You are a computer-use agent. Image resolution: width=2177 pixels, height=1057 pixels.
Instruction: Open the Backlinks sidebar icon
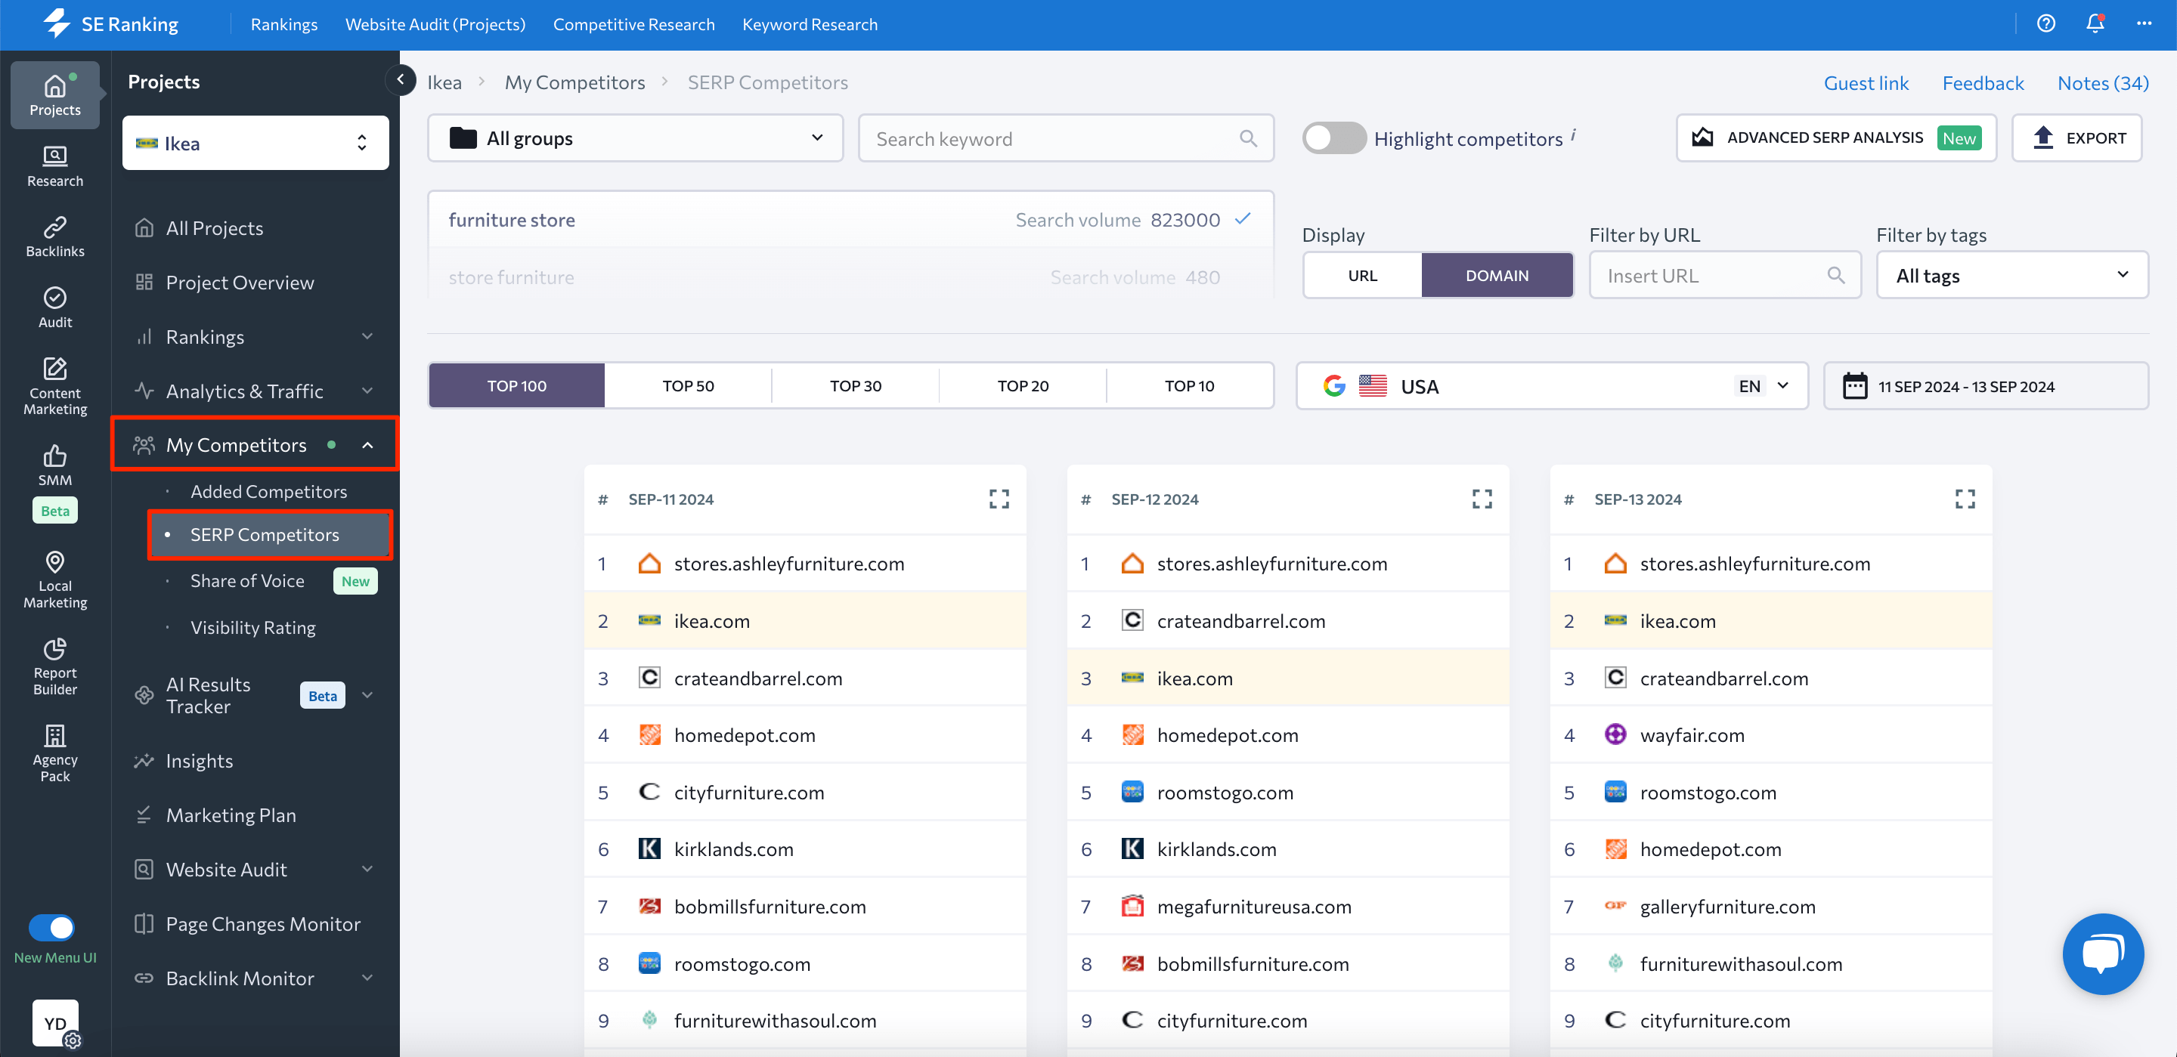pyautogui.click(x=55, y=236)
